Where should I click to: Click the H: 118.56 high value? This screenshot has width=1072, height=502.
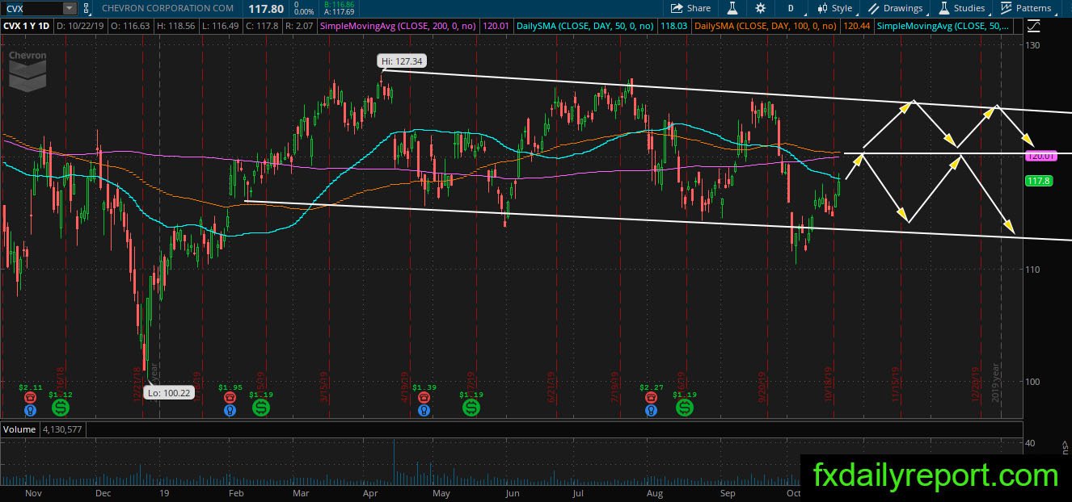click(175, 26)
